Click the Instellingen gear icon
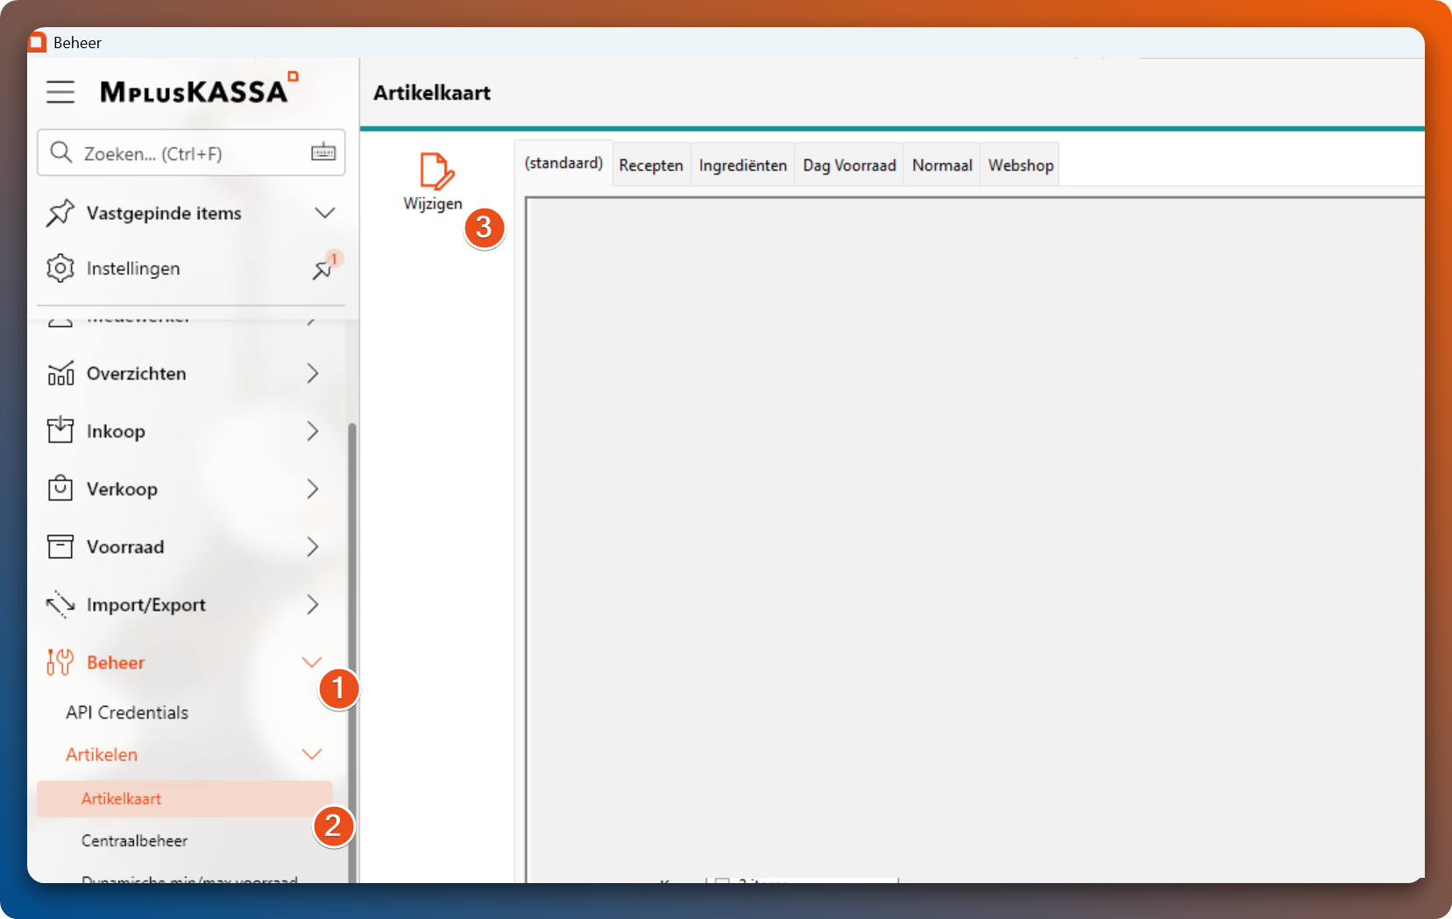The image size is (1452, 919). click(x=60, y=268)
